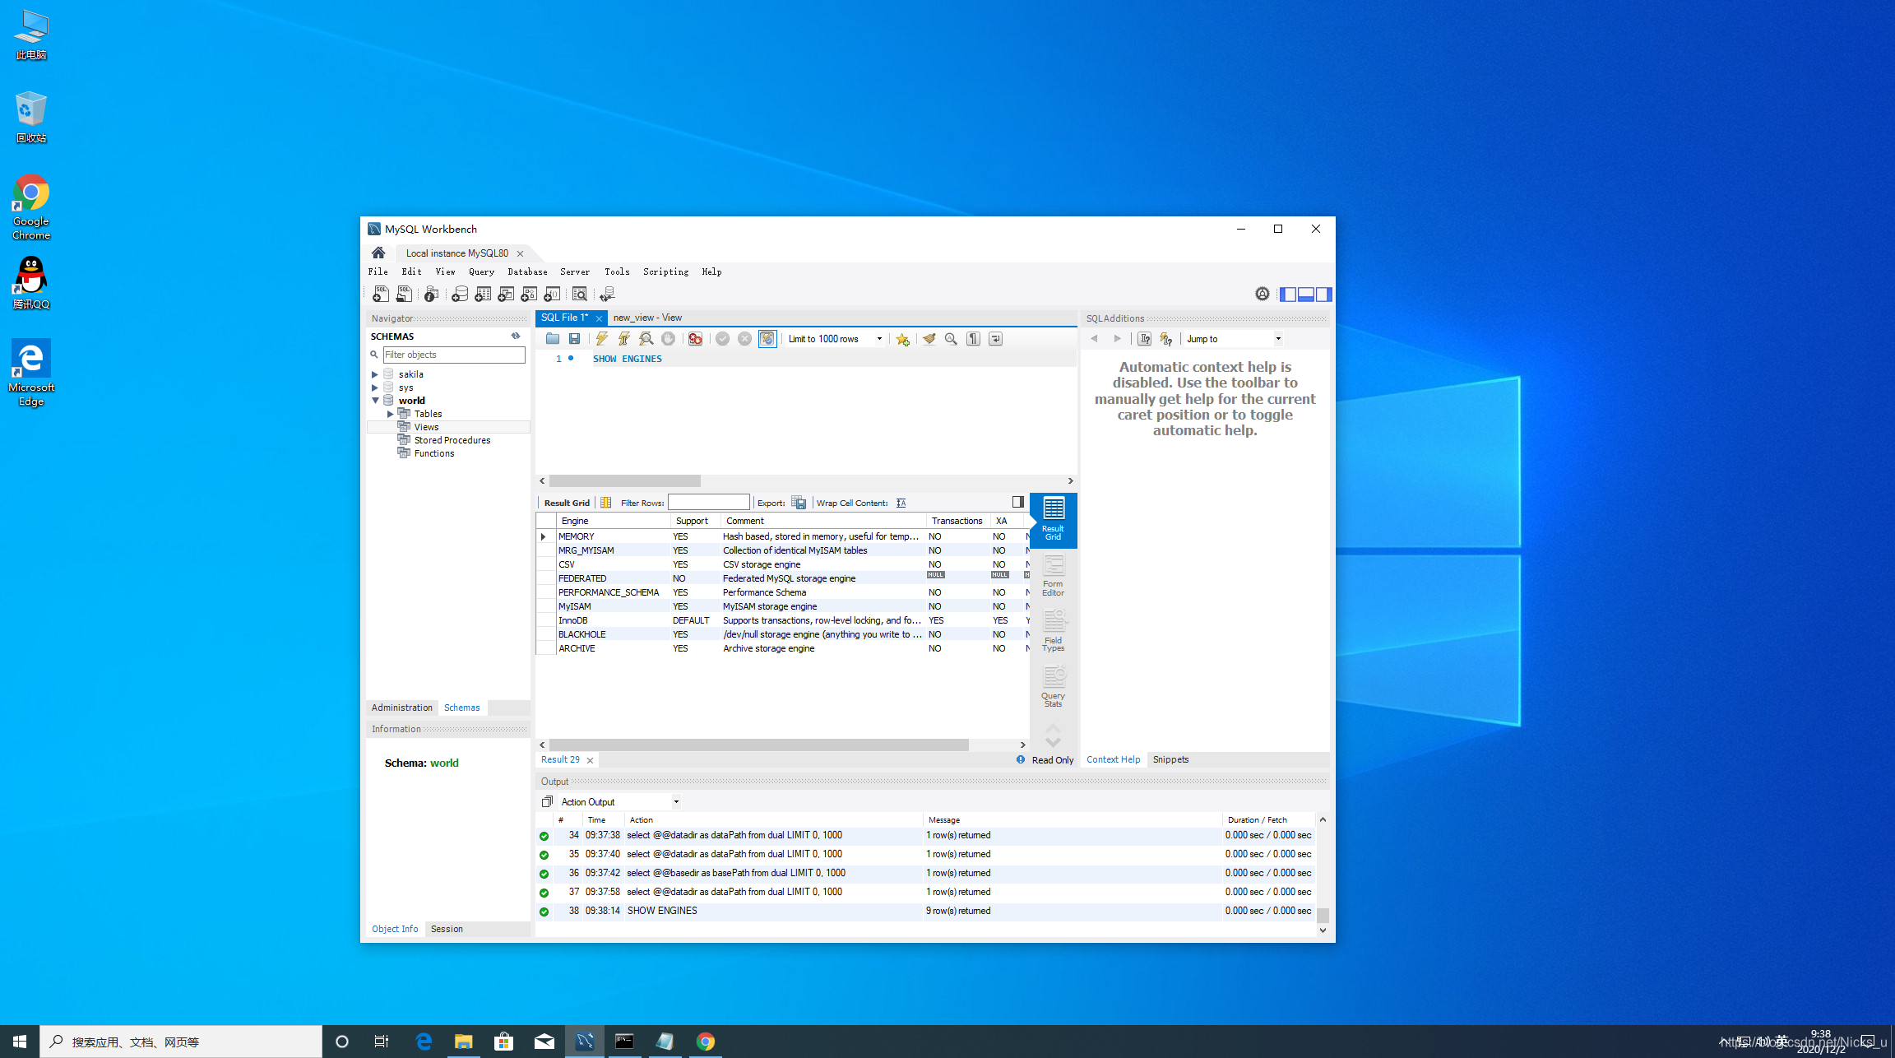Execute the SQL script with lightning bolt
Image resolution: width=1895 pixels, height=1058 pixels.
click(x=602, y=339)
